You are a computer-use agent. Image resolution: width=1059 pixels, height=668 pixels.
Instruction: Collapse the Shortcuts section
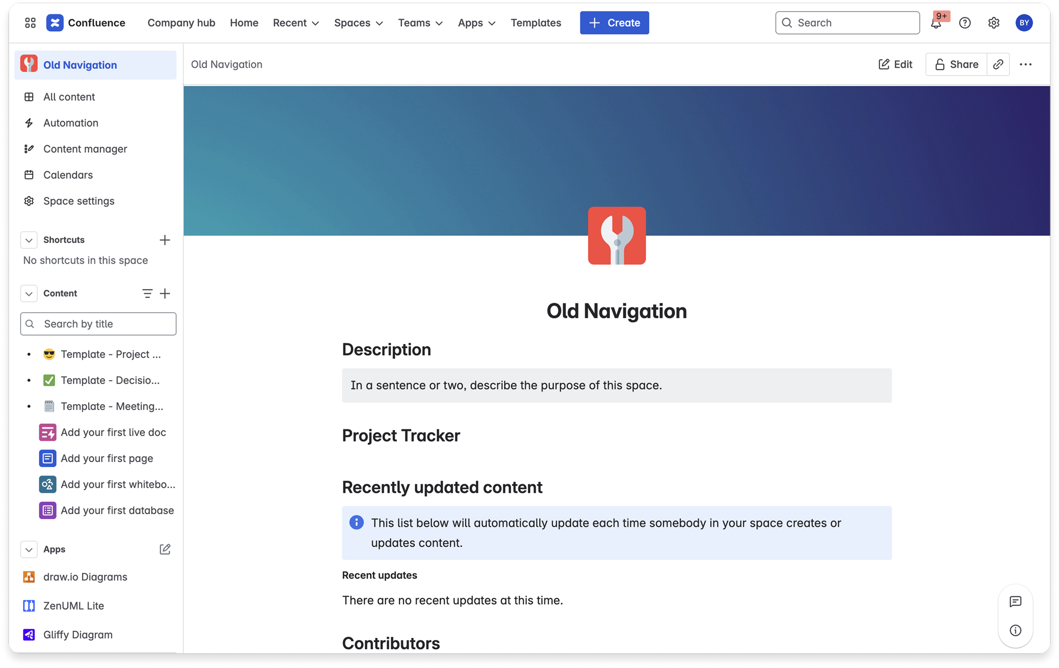pyautogui.click(x=29, y=240)
